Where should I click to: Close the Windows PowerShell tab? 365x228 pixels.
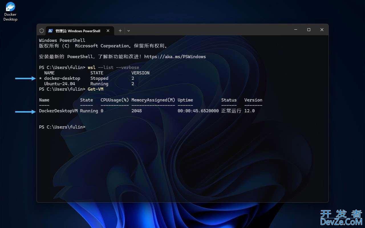[x=108, y=31]
